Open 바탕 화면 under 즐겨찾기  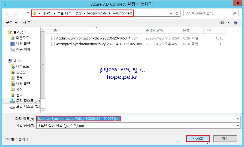coord(23,44)
